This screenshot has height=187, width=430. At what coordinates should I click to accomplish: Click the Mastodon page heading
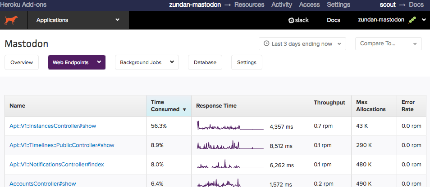[x=26, y=43]
